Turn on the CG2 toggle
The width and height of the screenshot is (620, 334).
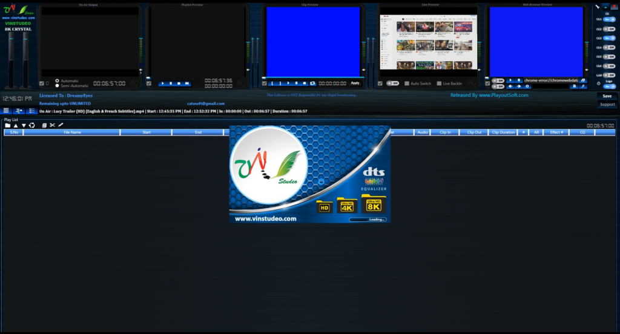click(x=610, y=29)
